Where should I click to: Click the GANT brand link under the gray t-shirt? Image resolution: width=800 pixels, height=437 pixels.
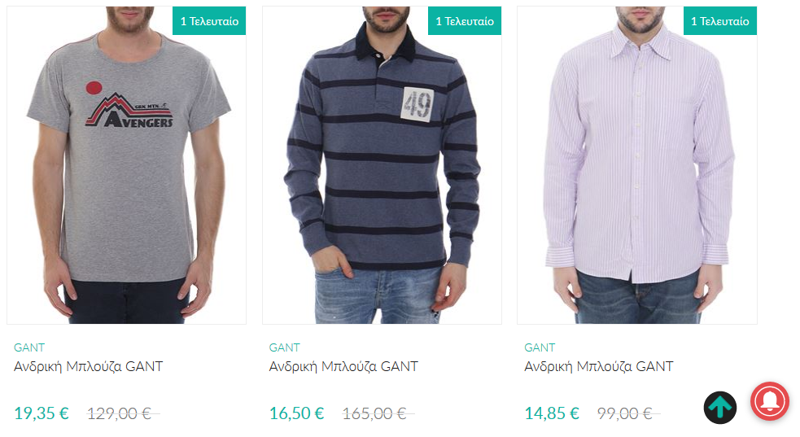pos(29,347)
